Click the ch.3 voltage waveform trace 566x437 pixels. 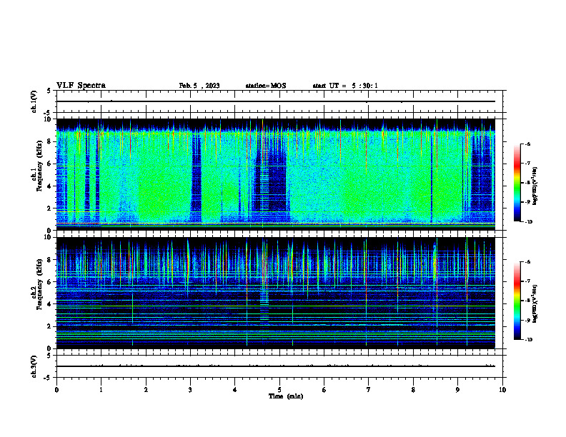275,366
